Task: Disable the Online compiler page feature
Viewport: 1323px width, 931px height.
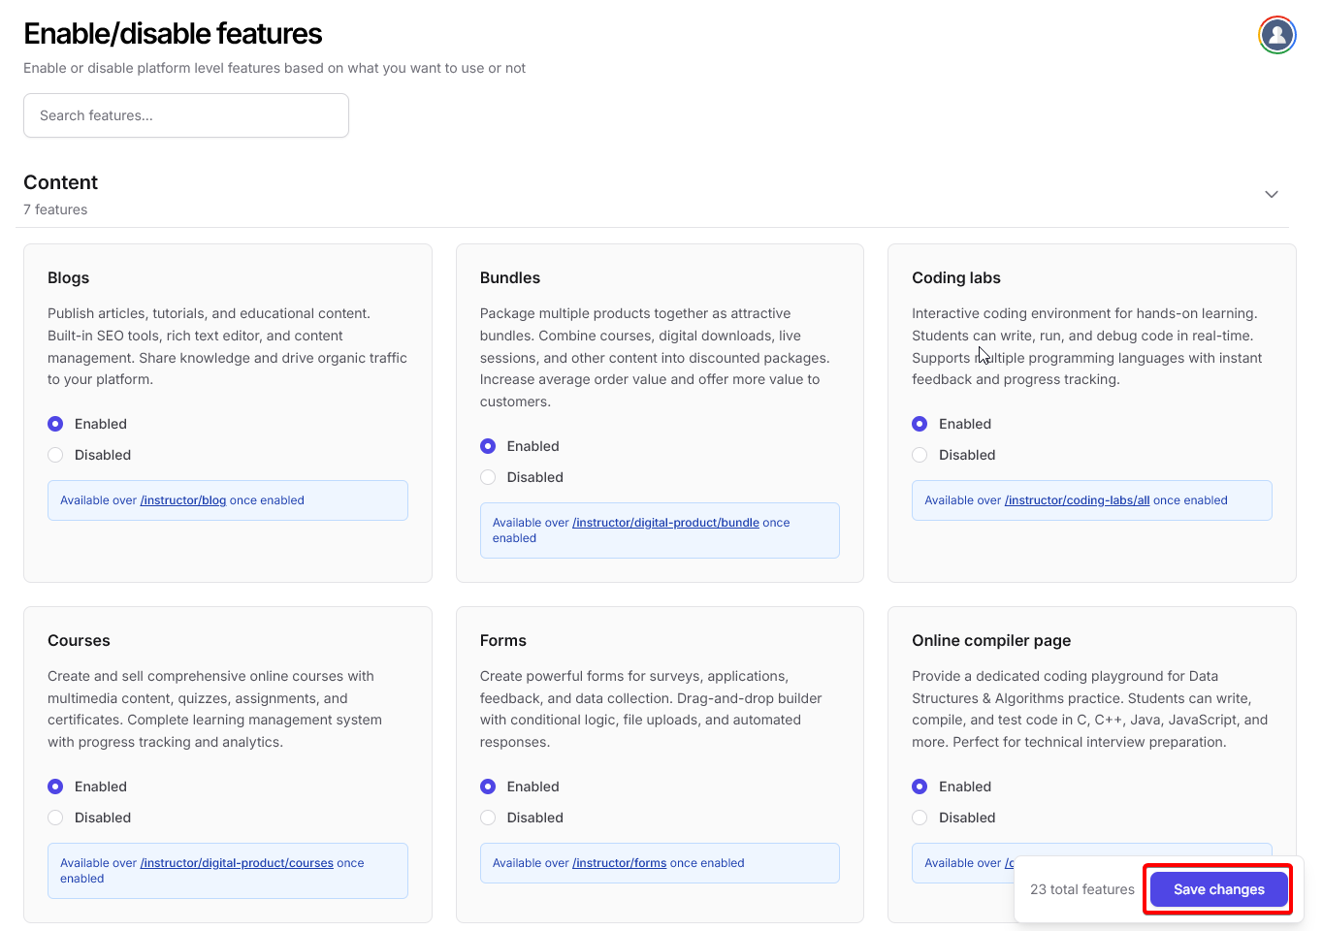Action: pos(920,818)
